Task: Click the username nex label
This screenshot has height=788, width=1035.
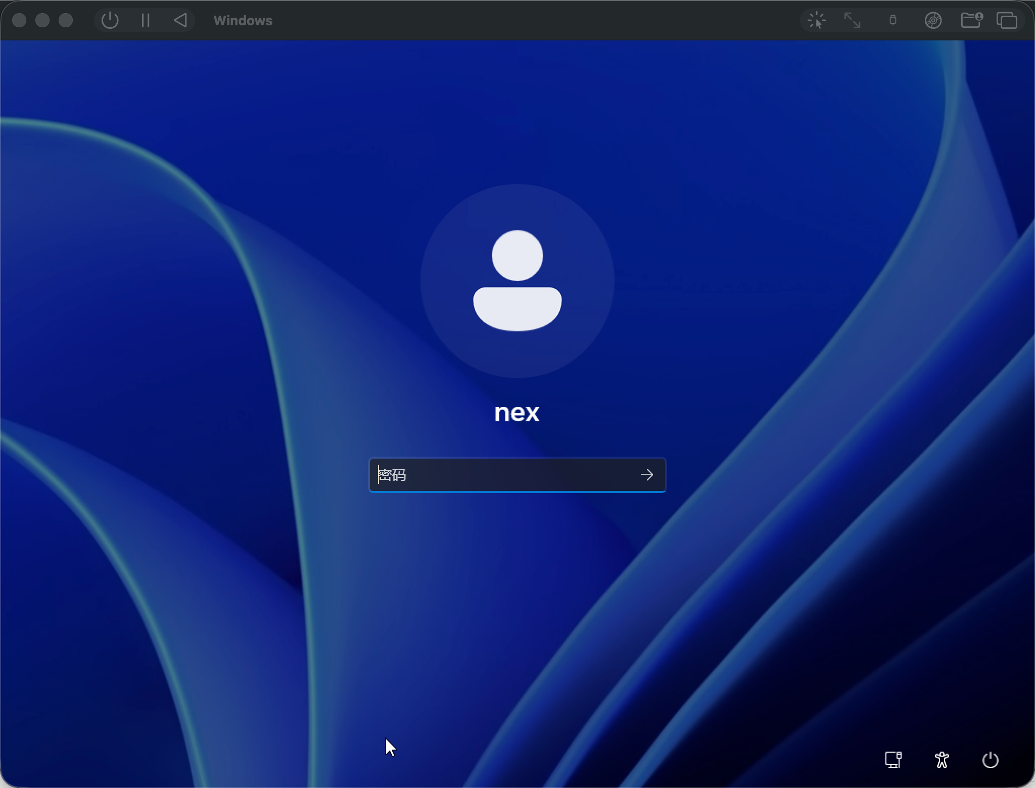Action: tap(516, 413)
